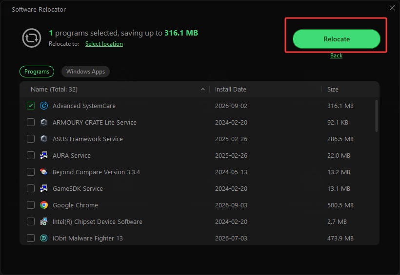Tick the Google Chrome checkbox

(x=31, y=205)
